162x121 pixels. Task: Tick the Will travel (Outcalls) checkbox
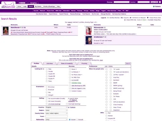47,101
